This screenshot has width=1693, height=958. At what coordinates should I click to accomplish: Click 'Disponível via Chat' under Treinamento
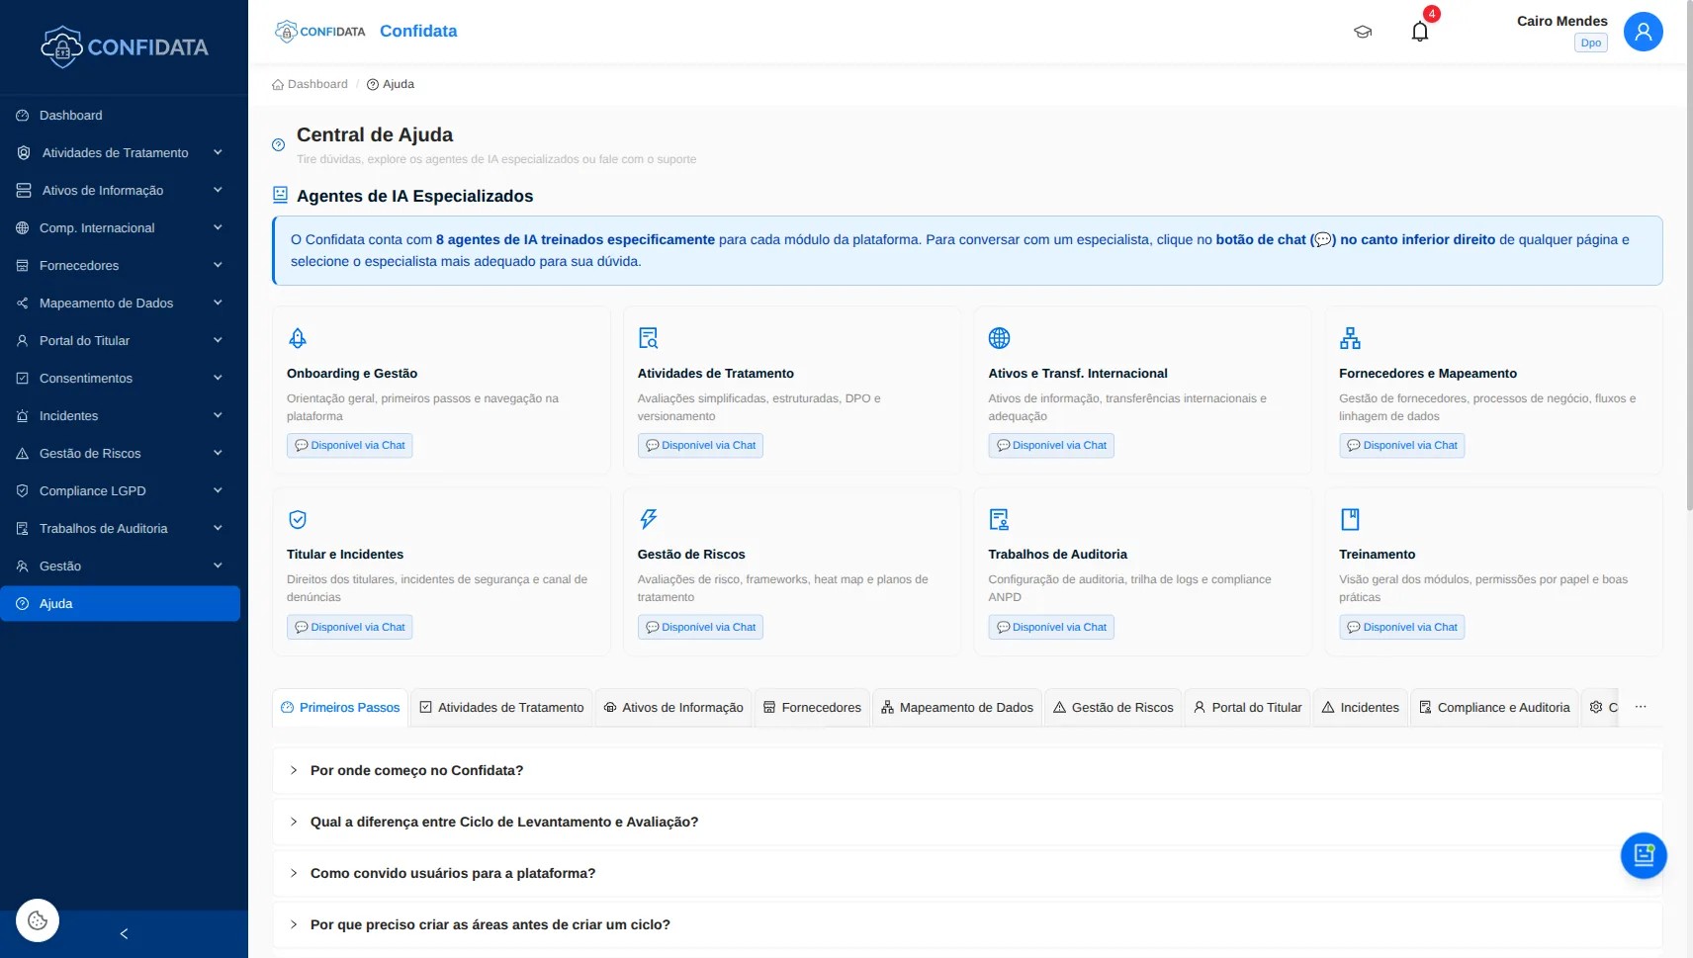point(1402,627)
